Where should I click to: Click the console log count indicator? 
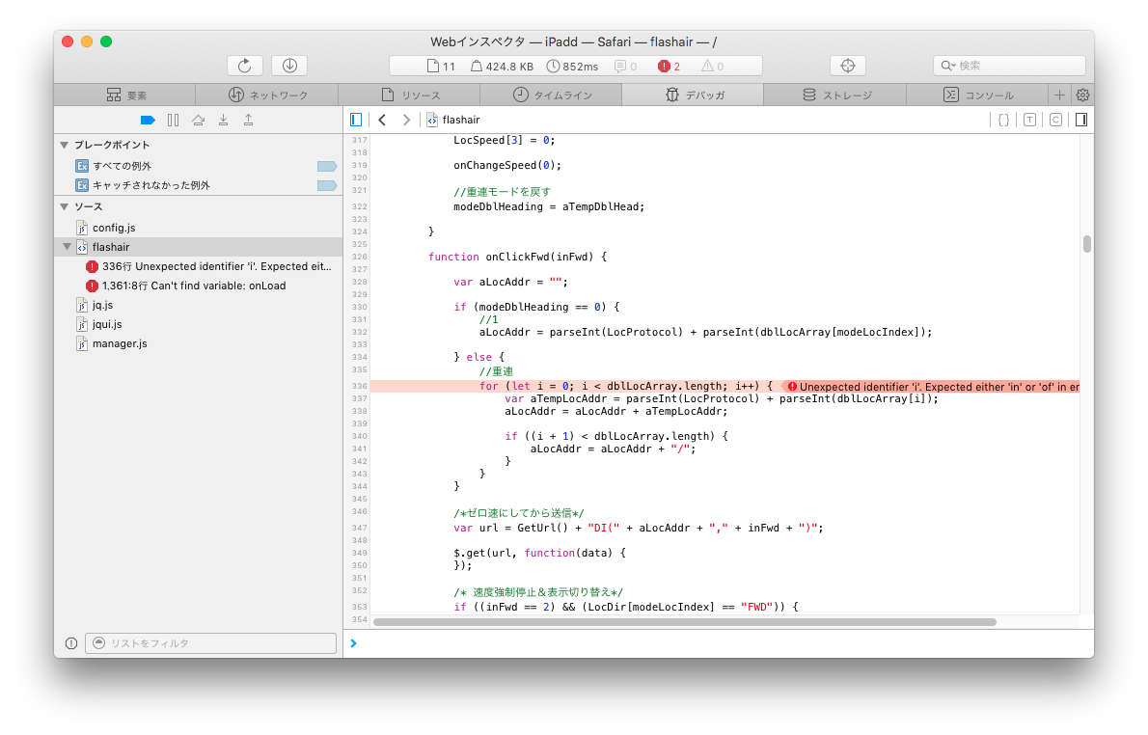coord(625,66)
